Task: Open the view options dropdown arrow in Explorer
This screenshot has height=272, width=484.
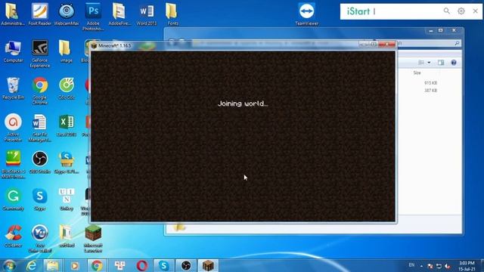Action: tap(429, 63)
